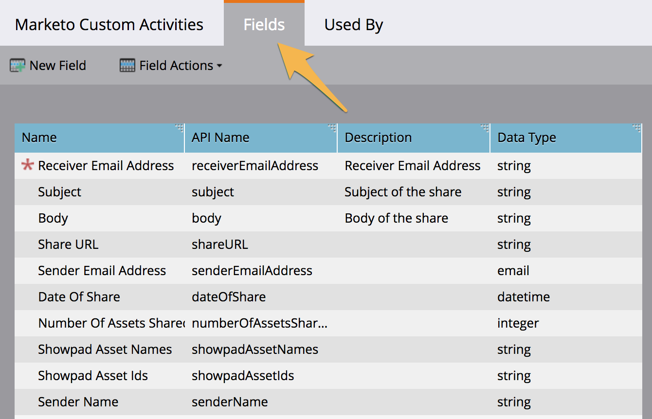
Task: Switch to the Marketo Custom Activities tab
Action: 109,24
